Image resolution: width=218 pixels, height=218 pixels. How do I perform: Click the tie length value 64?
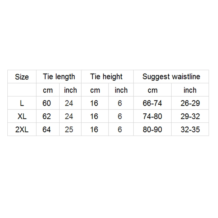pyautogui.click(x=47, y=129)
